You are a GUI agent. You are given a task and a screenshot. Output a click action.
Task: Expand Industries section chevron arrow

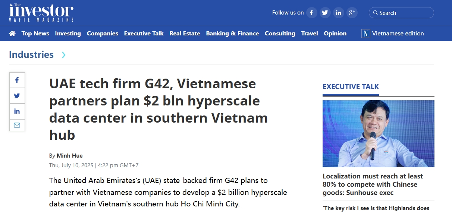click(63, 55)
